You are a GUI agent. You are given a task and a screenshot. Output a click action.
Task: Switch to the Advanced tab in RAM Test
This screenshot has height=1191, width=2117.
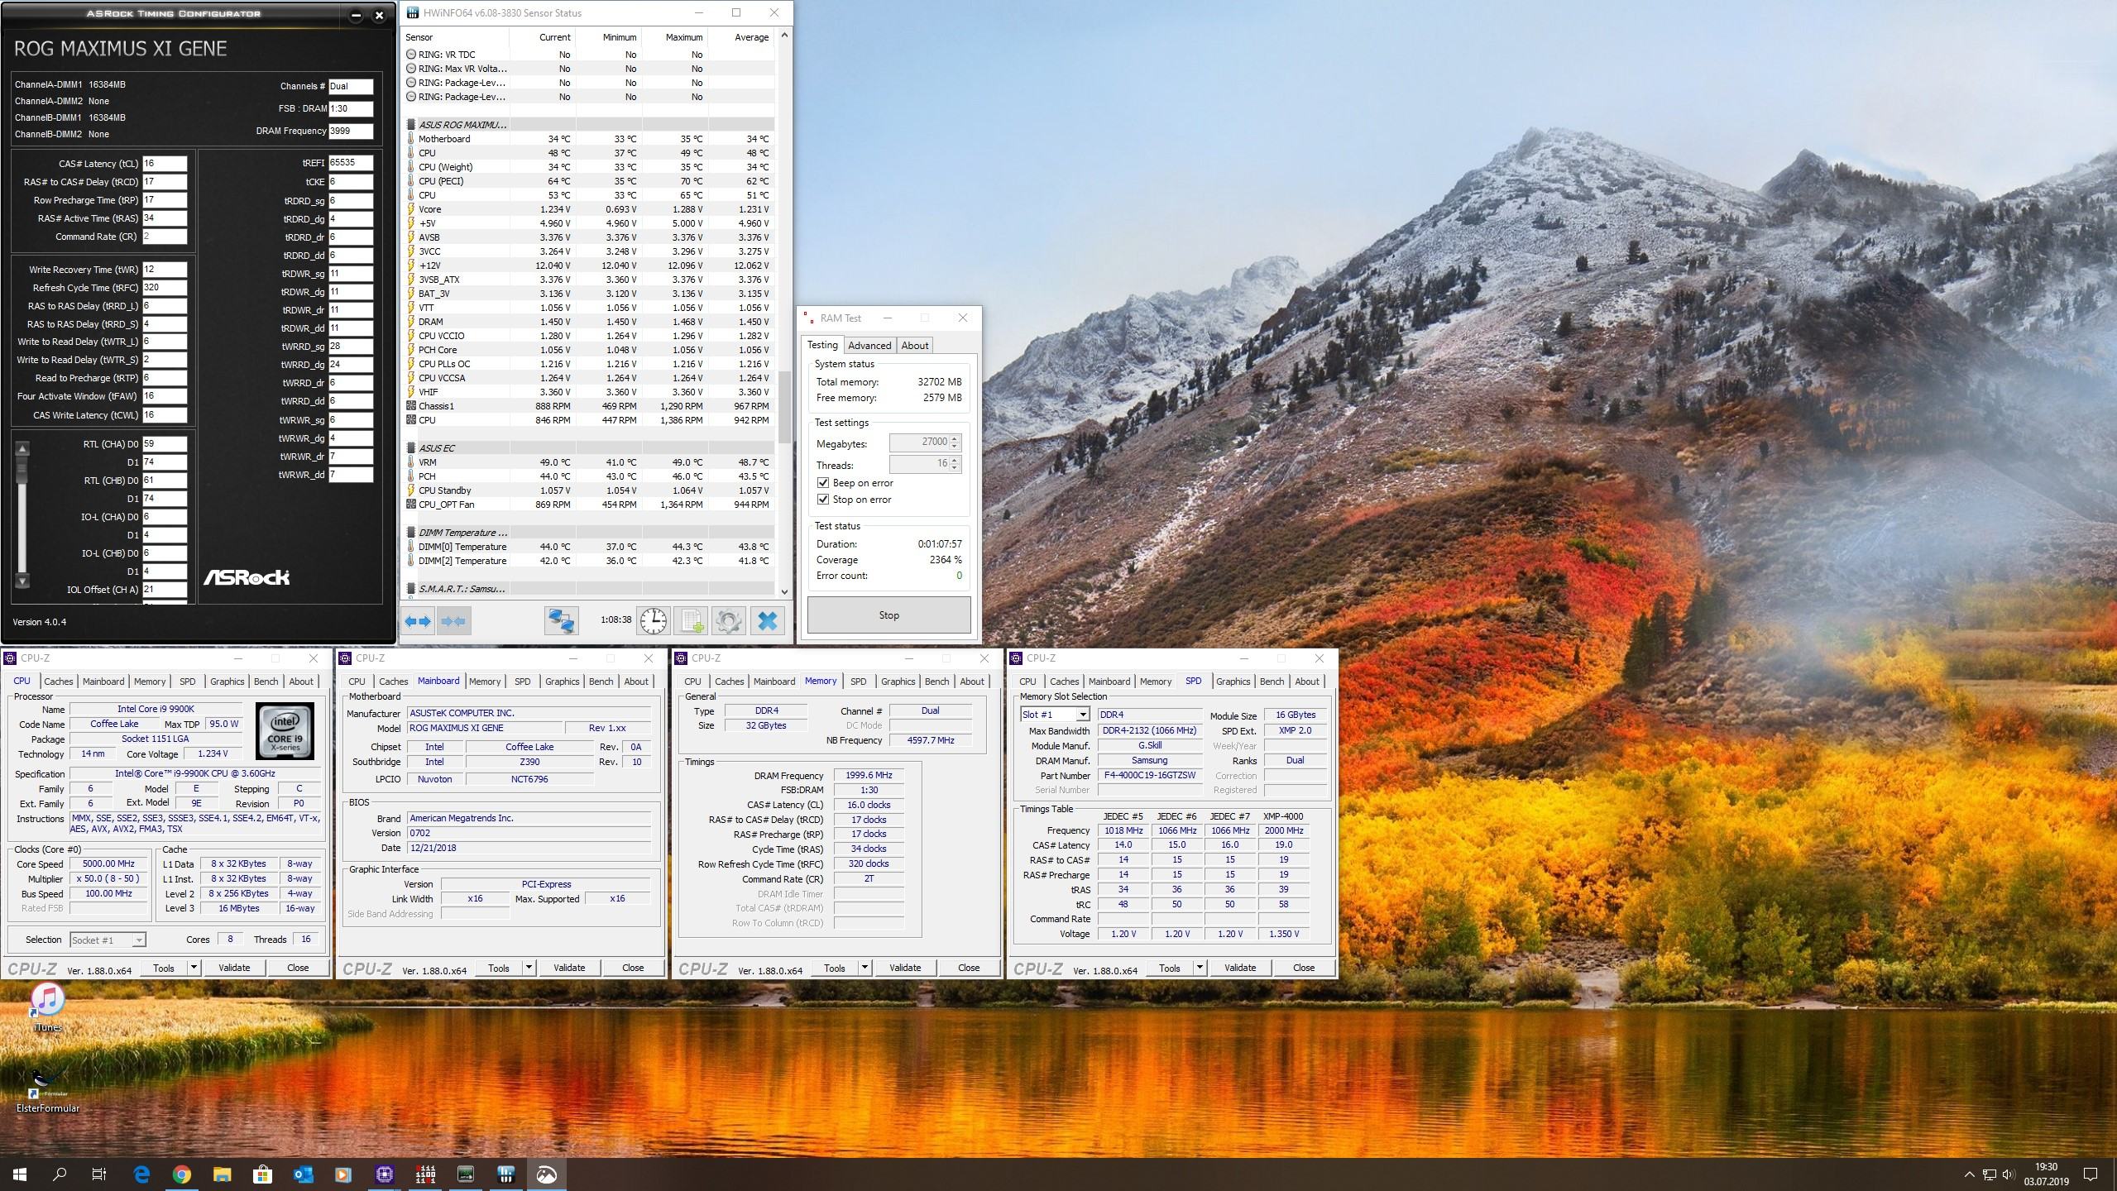[869, 346]
